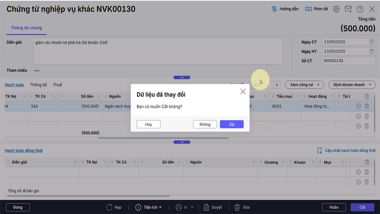Pin the Chương column
Image resolution: width=380 pixels, height=214 pixels.
point(261,162)
